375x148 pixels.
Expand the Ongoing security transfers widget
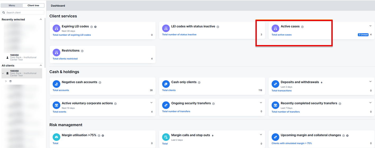(261, 103)
